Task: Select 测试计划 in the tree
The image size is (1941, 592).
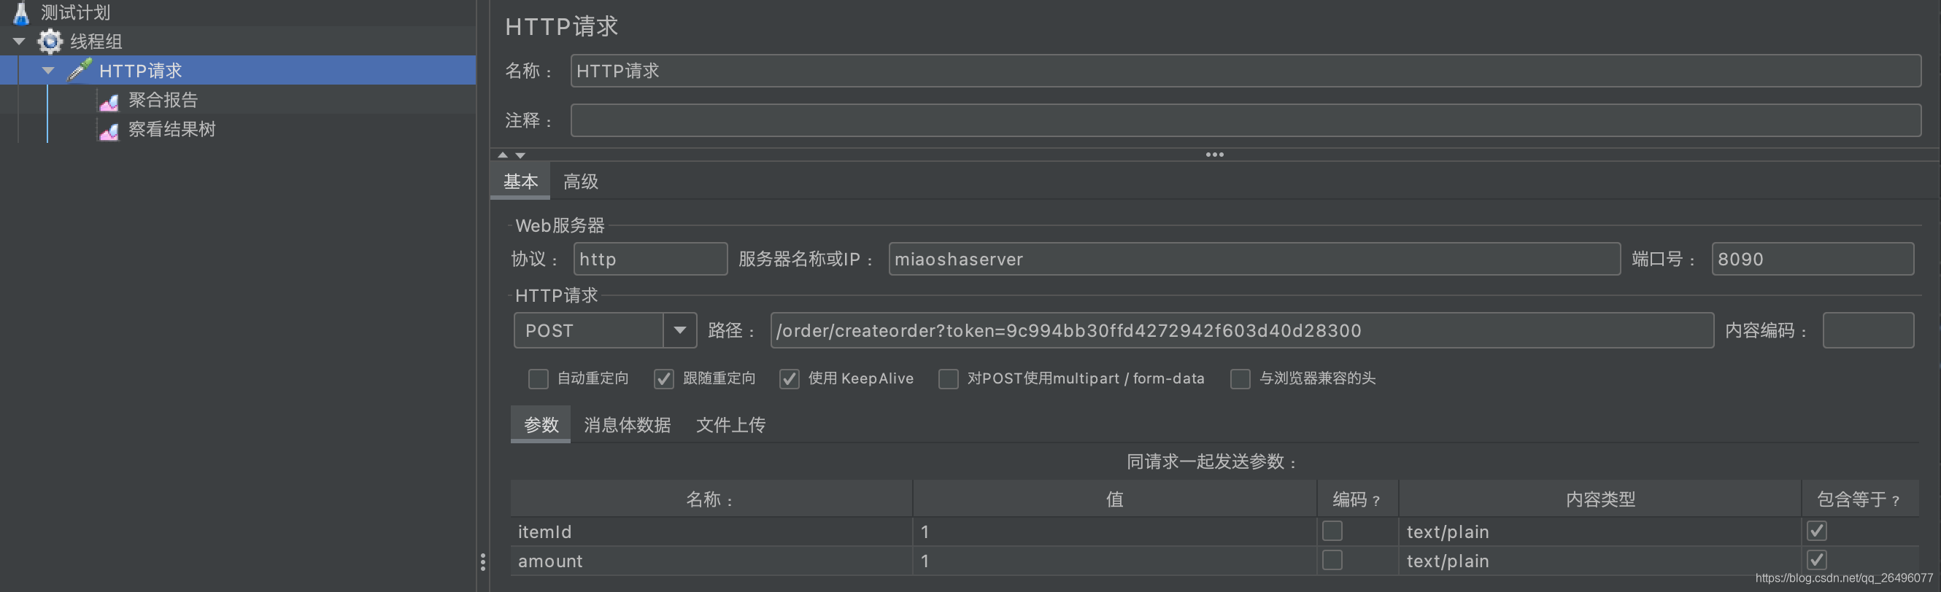Action: [75, 13]
